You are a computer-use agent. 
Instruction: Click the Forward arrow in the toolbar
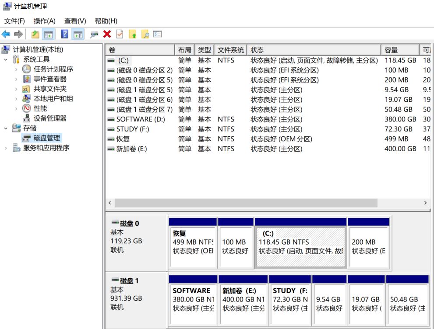18,34
